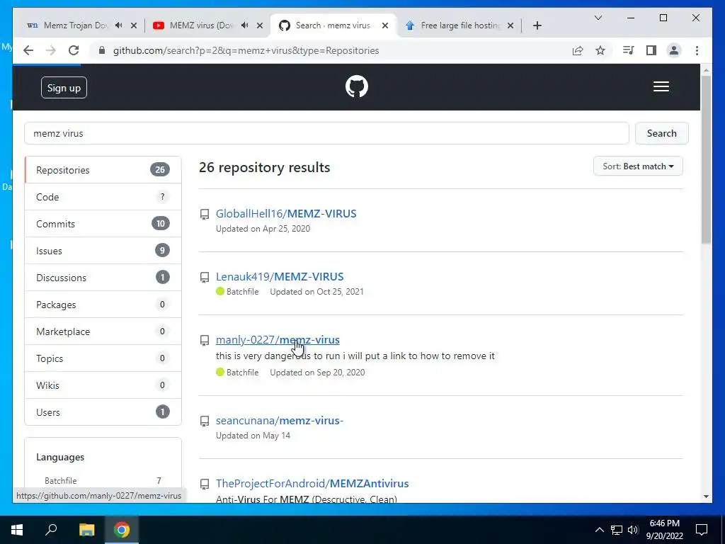Image resolution: width=725 pixels, height=544 pixels.
Task: Open seancunana/memz-virus- repository
Action: click(279, 421)
